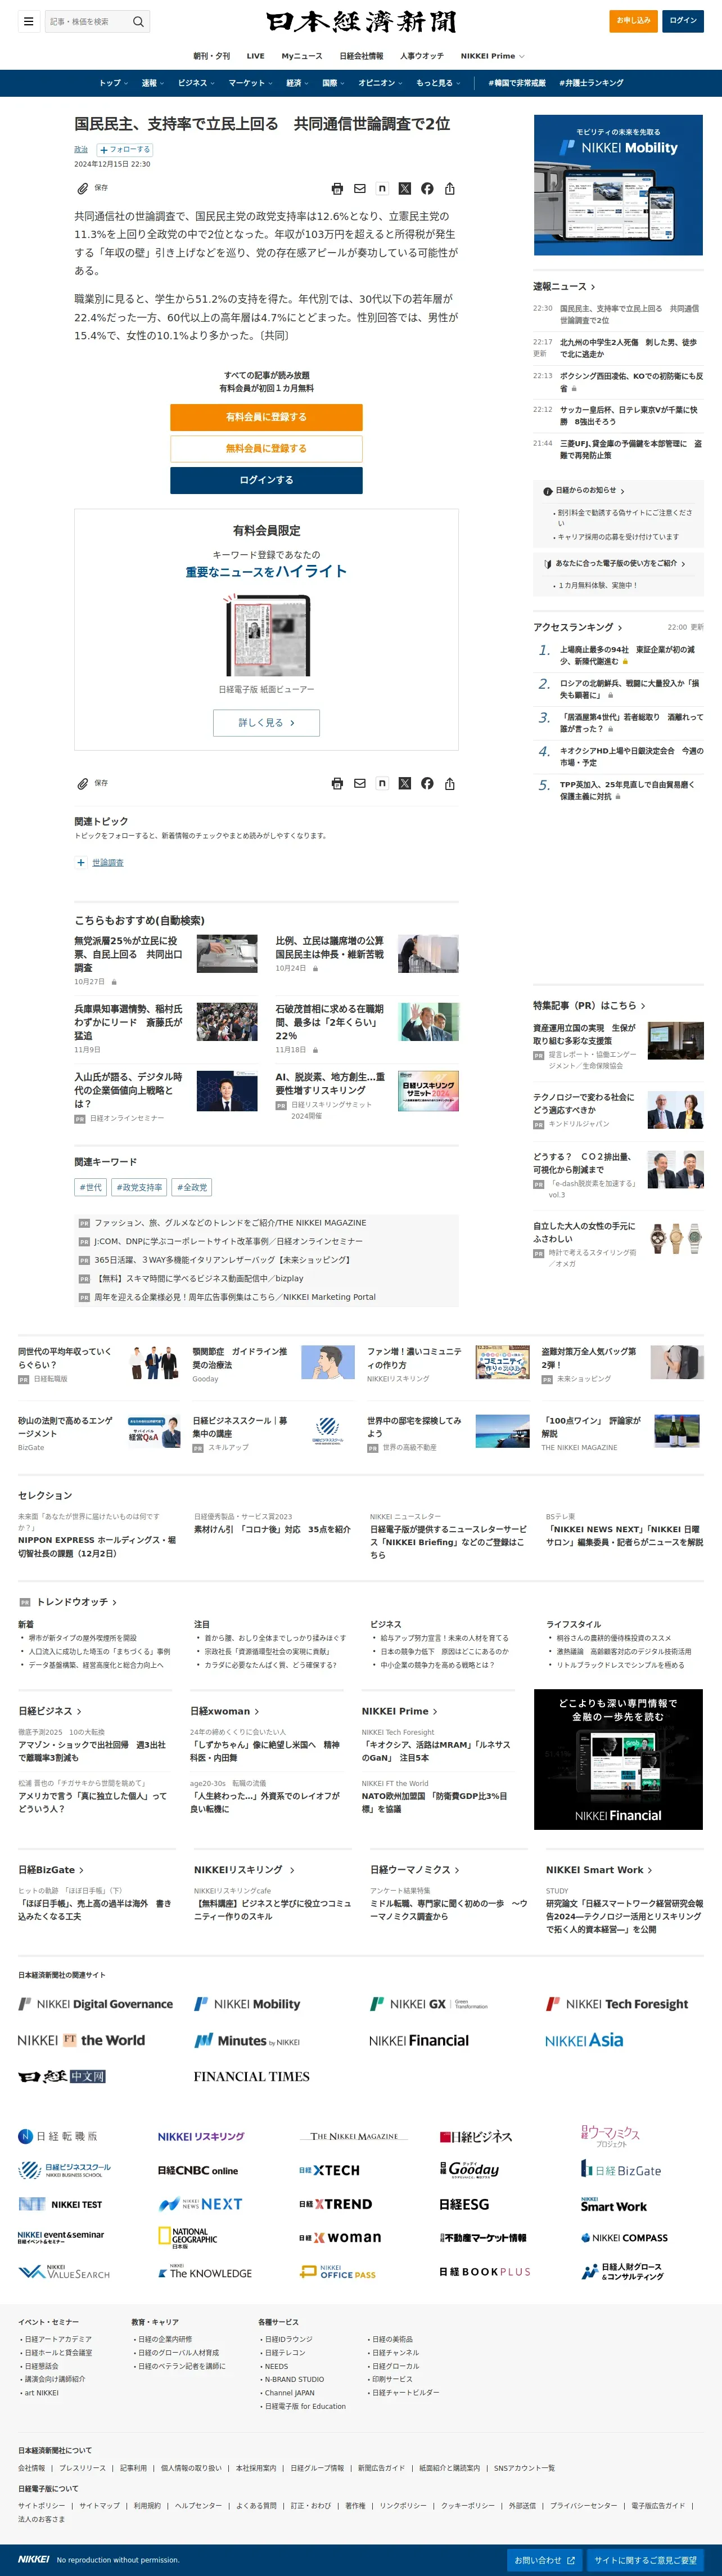Email the article via the envelope icon under the headline
This screenshot has height=2576, width=722.
360,188
